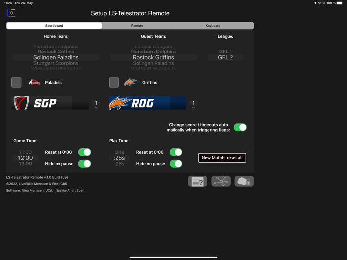Viewport: 347px width, 260px height.
Task: Tap the LS-Telestrator app logo icon
Action: pos(11,13)
